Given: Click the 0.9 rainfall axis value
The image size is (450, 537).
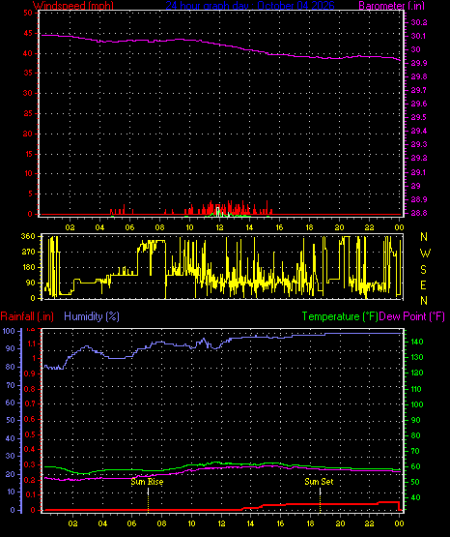Looking at the screenshot, I should [x=30, y=373].
